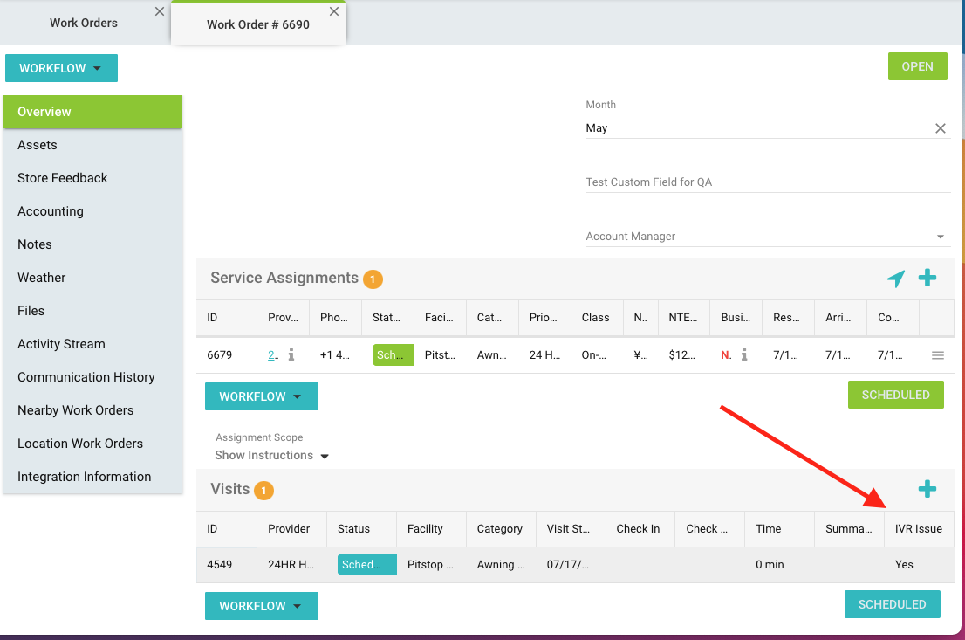Image resolution: width=965 pixels, height=640 pixels.
Task: Open the hamburger menu on assignment row 6679
Action: pyautogui.click(x=938, y=355)
